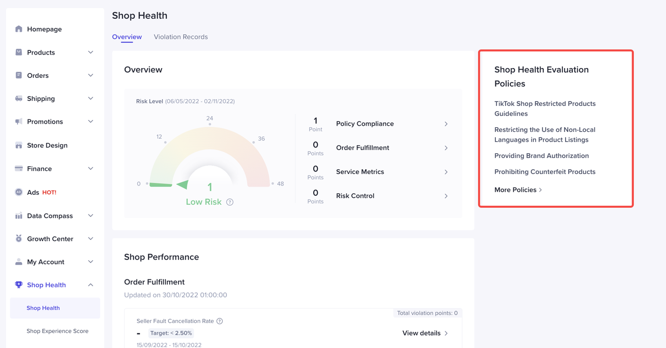Click the Low Risk help question-mark icon

click(230, 202)
